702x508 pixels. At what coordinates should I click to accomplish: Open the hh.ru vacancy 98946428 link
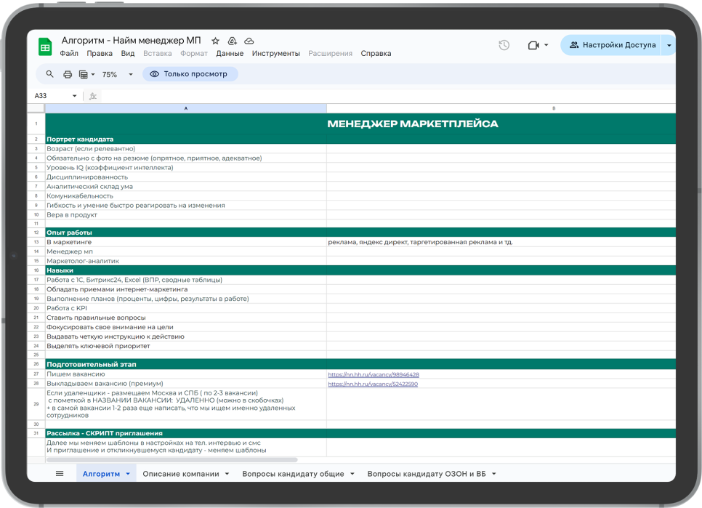374,374
